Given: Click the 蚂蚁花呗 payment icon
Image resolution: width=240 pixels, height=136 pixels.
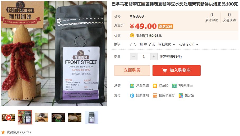Looking at the screenshot, I should pos(132,95).
